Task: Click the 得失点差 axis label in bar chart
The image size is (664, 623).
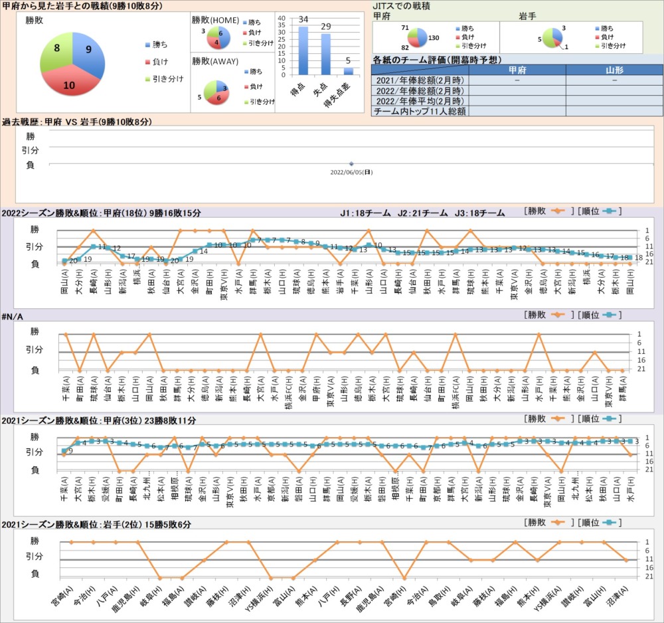Action: 337,94
